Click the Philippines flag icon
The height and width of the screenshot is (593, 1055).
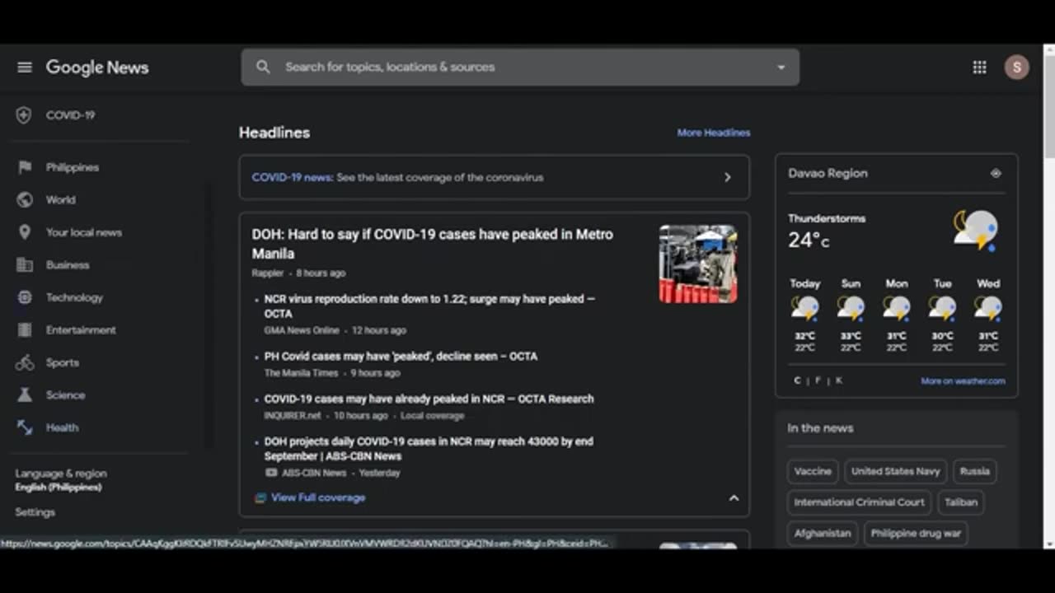pyautogui.click(x=25, y=167)
